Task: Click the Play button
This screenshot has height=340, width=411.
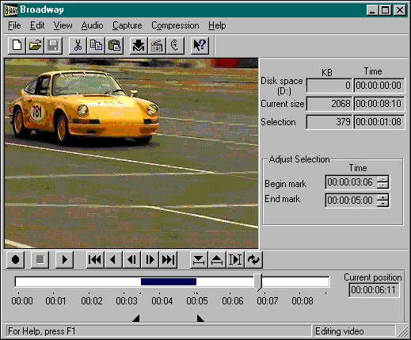Action: click(x=64, y=260)
